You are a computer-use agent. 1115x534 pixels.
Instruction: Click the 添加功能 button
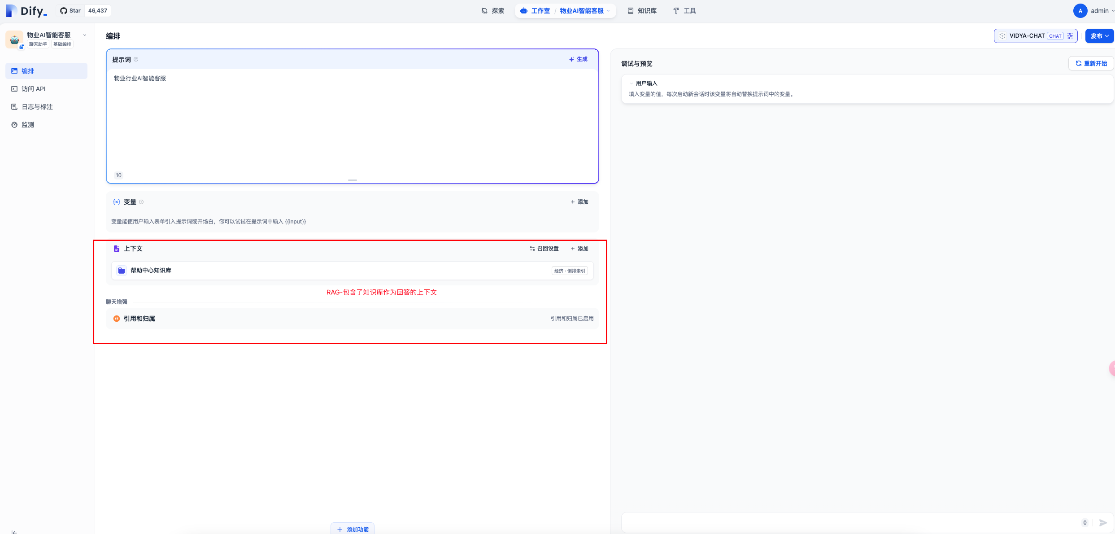point(353,529)
